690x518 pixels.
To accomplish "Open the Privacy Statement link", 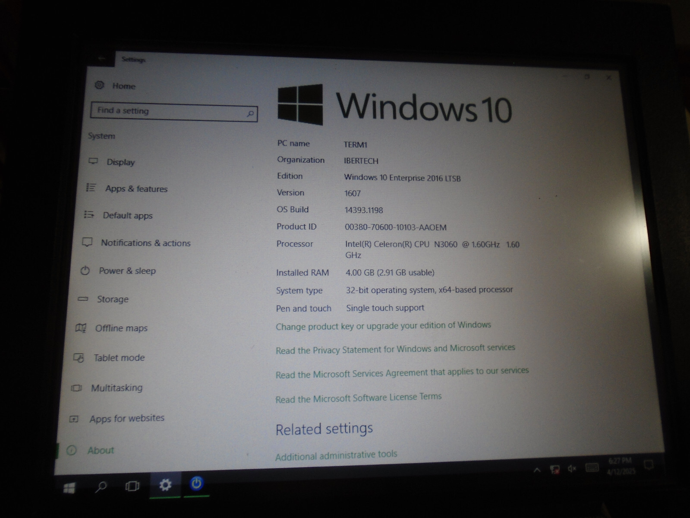I will coord(395,349).
